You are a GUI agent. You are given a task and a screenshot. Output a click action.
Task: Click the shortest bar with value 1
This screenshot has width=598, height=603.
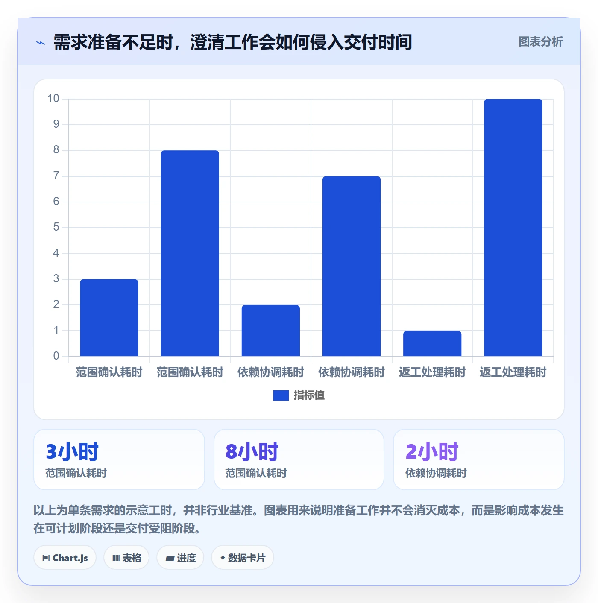(432, 343)
